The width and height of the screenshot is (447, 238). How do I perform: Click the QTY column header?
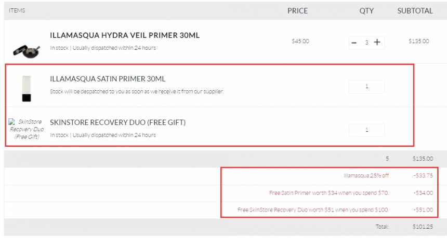366,10
